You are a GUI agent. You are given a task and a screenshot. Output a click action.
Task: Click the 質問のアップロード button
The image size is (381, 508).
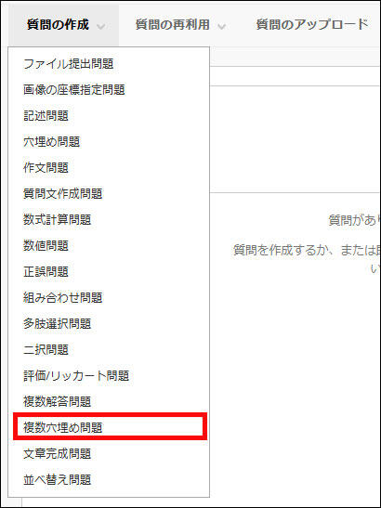pyautogui.click(x=312, y=25)
